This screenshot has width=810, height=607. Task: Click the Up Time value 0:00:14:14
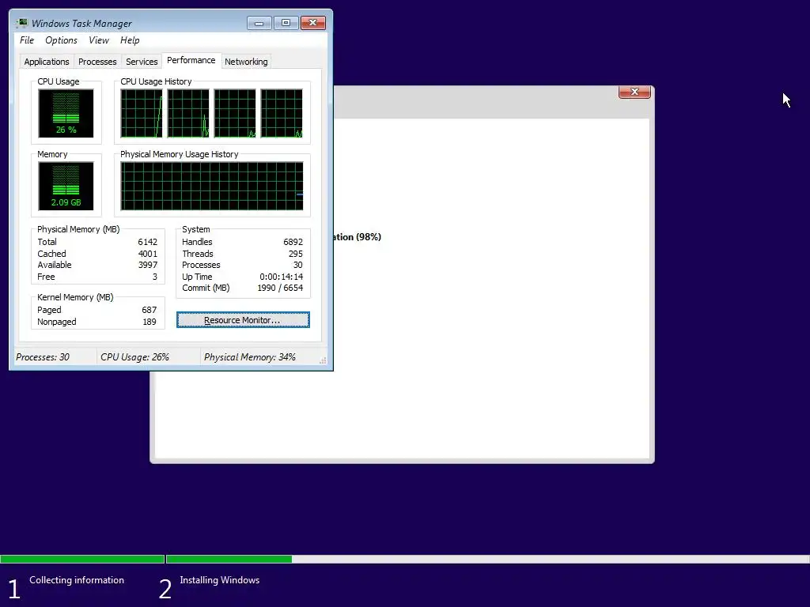point(281,277)
